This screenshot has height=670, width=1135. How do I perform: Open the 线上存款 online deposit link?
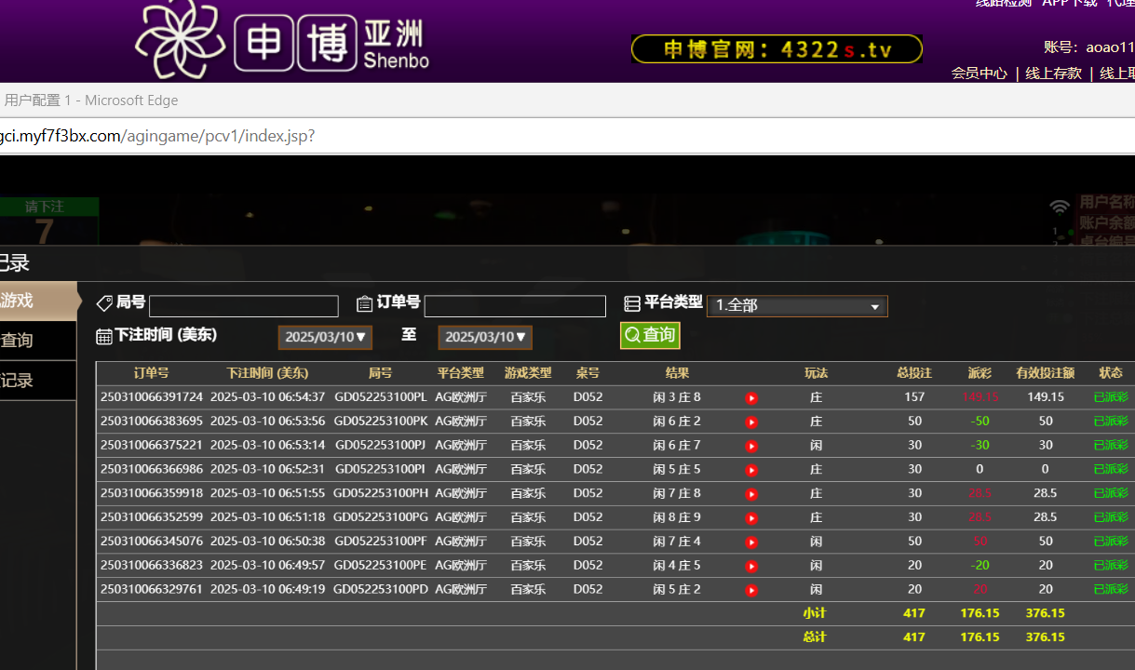coord(1053,73)
